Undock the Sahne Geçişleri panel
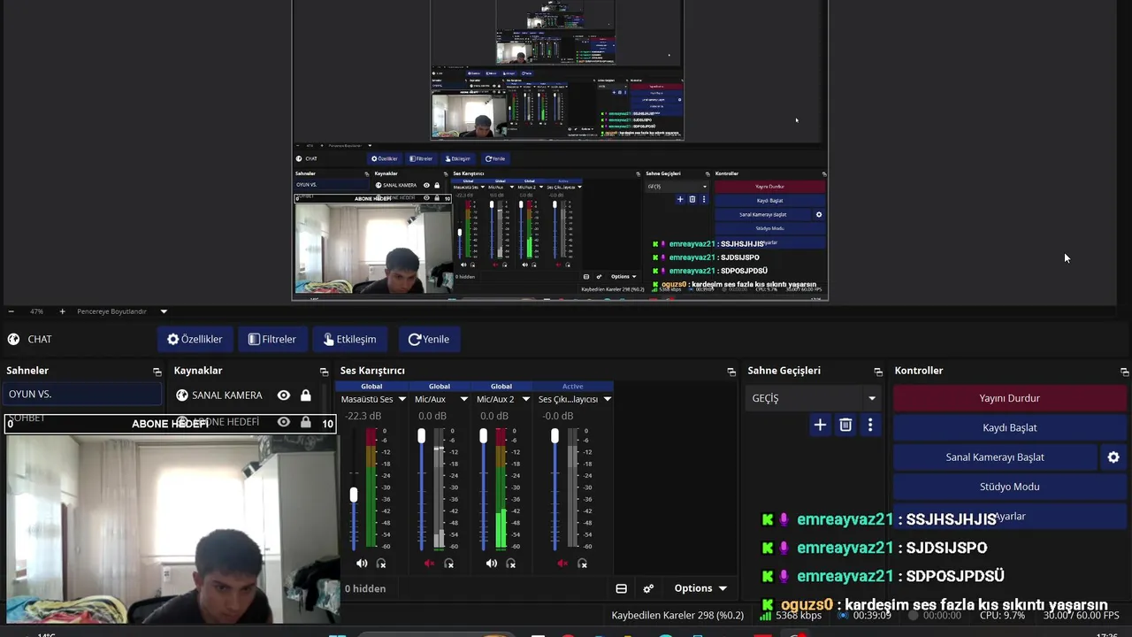This screenshot has height=637, width=1132. pyautogui.click(x=878, y=372)
